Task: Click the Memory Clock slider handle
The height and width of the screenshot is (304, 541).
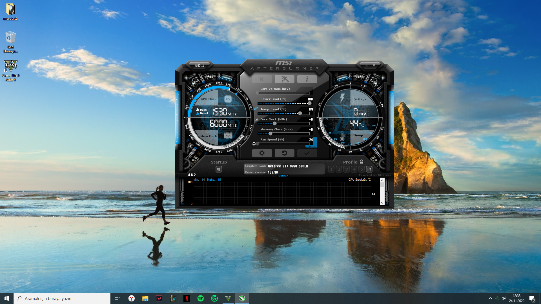Action: tap(270, 134)
